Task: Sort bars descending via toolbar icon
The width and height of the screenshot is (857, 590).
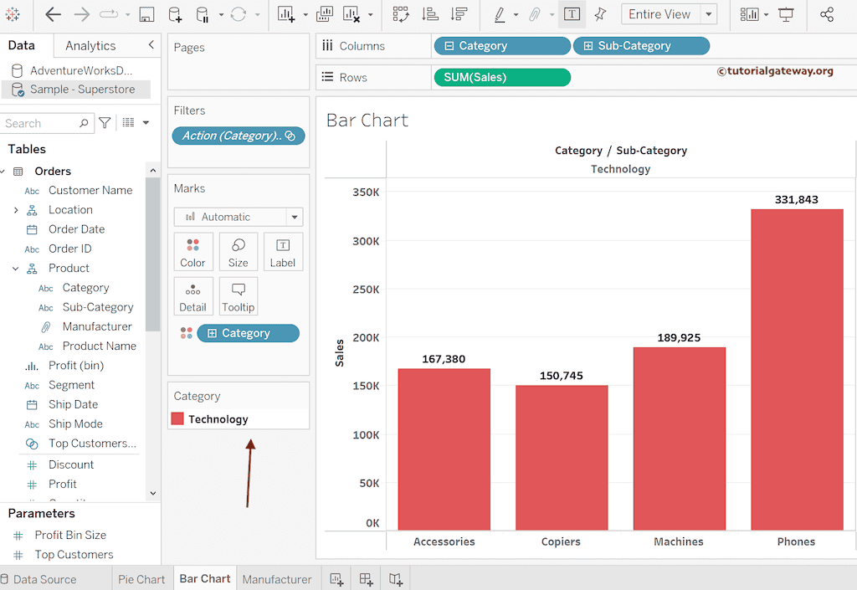Action: pyautogui.click(x=459, y=14)
